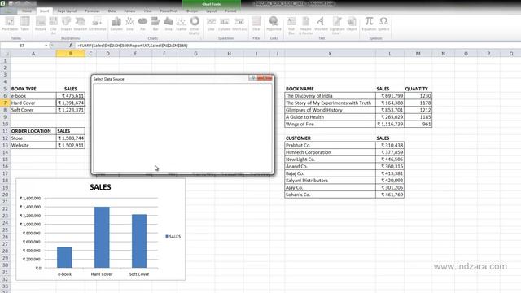Select the cell containing ₹ 476,611
The height and width of the screenshot is (293, 521).
pyautogui.click(x=71, y=96)
